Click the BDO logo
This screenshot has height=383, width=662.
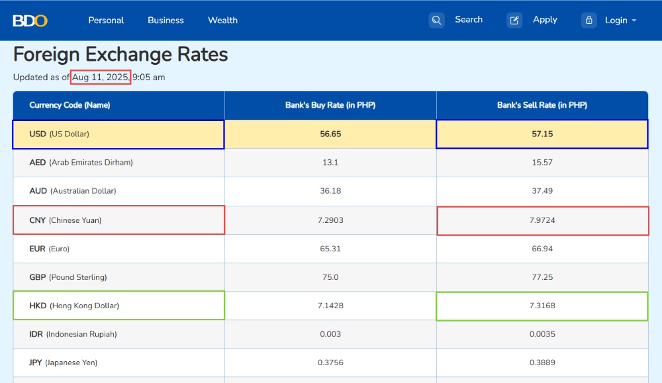(x=30, y=21)
